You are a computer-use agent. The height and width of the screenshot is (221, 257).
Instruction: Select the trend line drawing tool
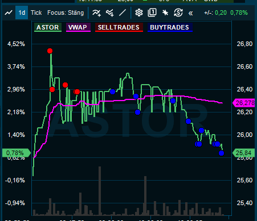(123, 13)
